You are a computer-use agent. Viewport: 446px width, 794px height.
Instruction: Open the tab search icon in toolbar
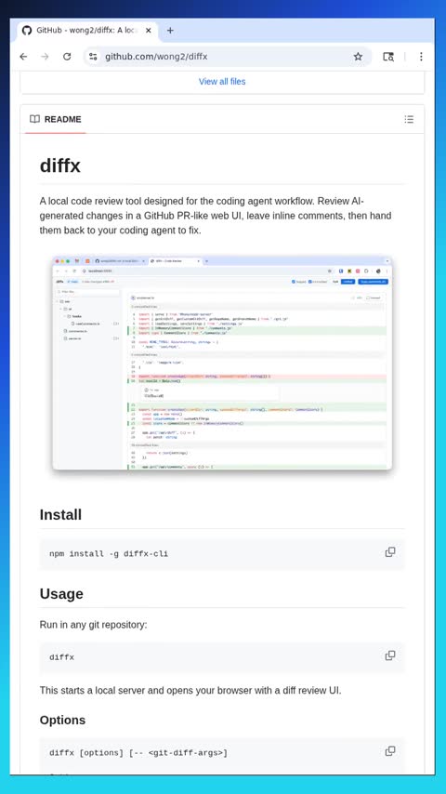388,57
